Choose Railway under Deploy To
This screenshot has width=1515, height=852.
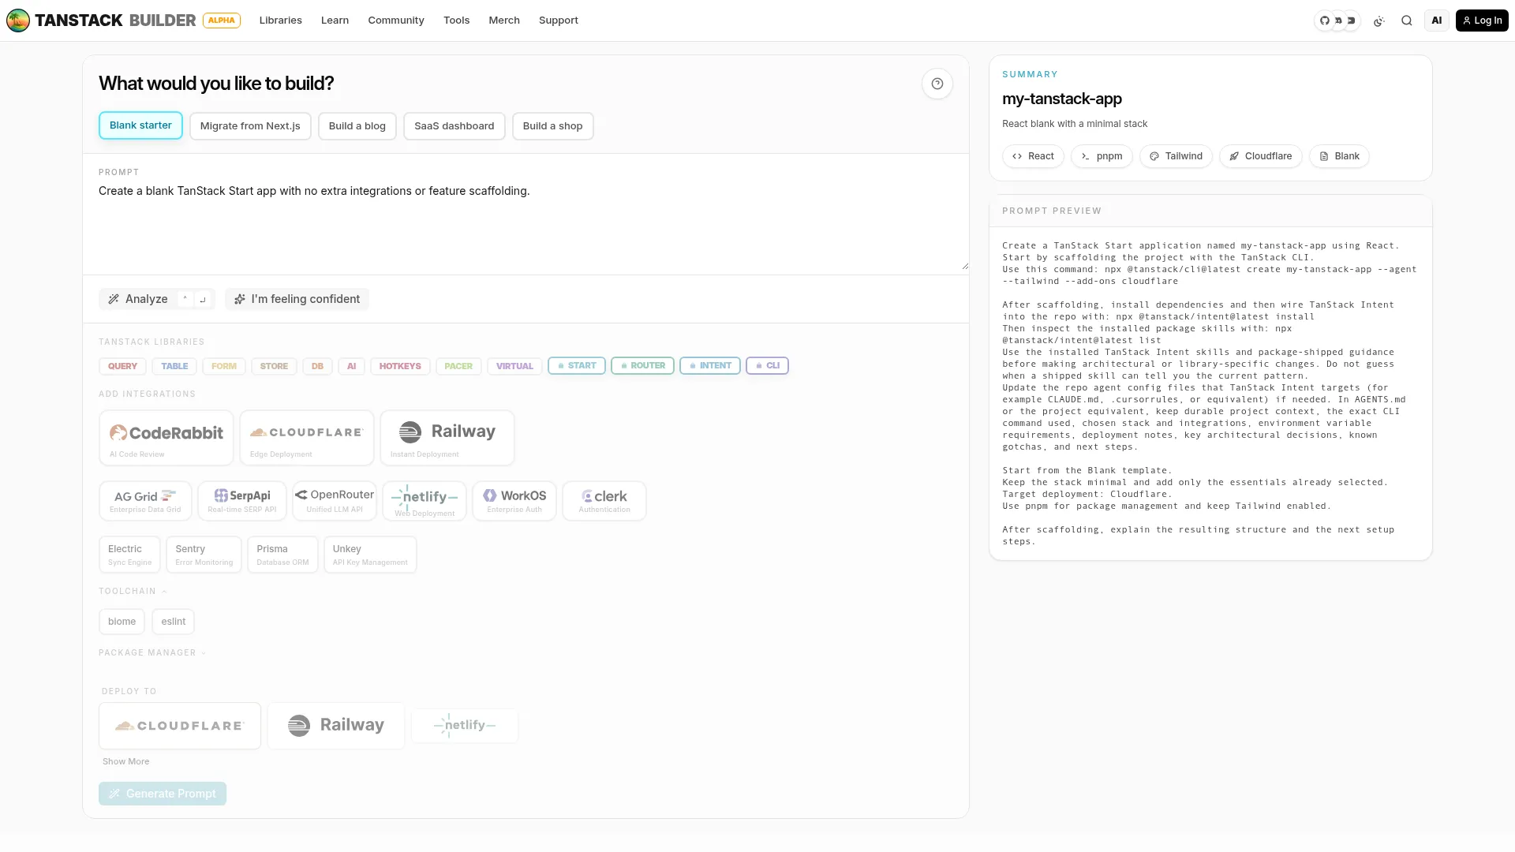(x=336, y=726)
